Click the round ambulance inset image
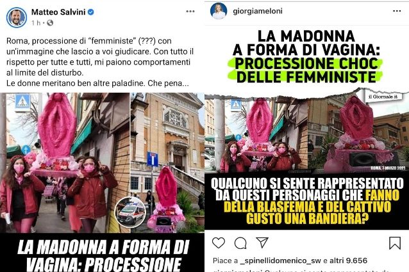409x272 pixels. (131, 212)
